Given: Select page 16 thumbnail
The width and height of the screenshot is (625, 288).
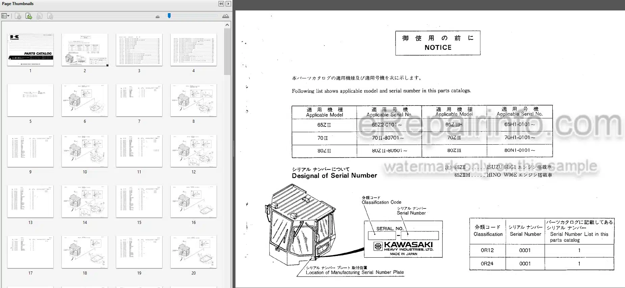Looking at the screenshot, I should click(194, 201).
